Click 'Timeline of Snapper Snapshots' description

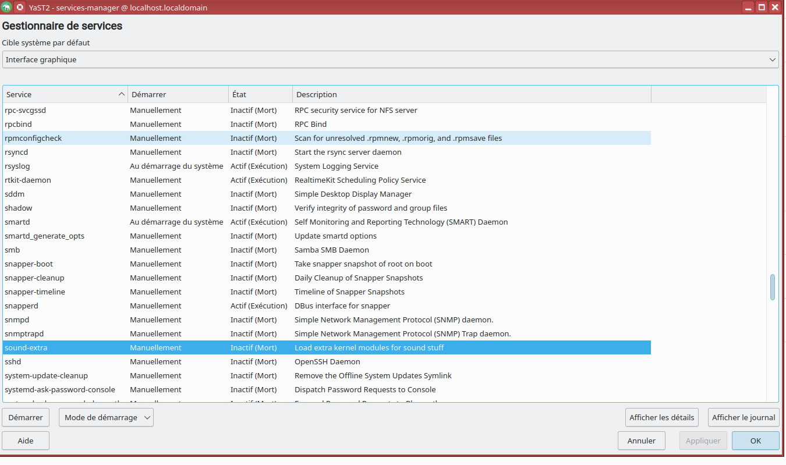pos(349,292)
